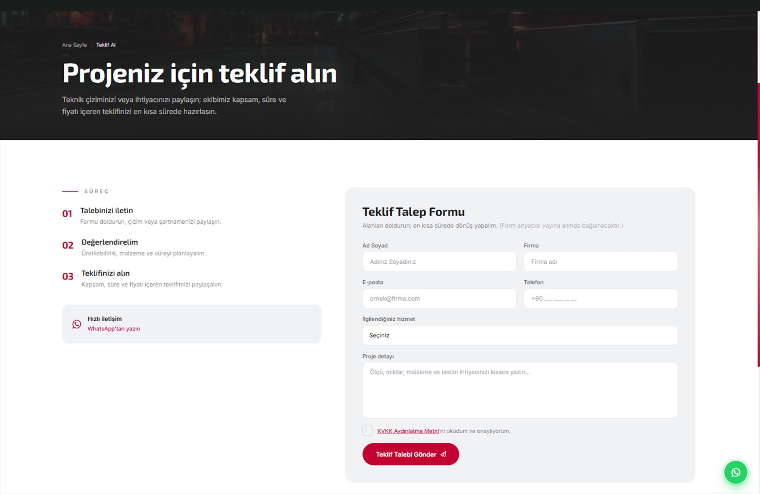Open WhatsApp'tan yazın link
760x494 pixels.
tap(114, 329)
